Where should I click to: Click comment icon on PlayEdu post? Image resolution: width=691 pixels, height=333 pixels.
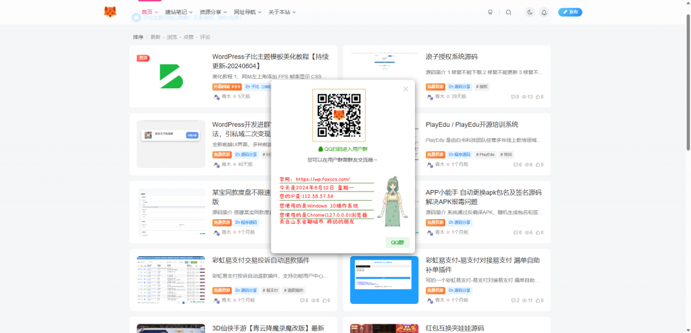tap(516, 164)
